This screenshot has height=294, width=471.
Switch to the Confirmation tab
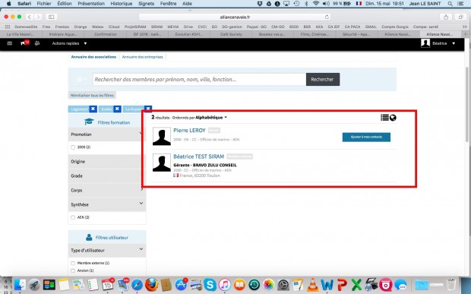pyautogui.click(x=106, y=34)
